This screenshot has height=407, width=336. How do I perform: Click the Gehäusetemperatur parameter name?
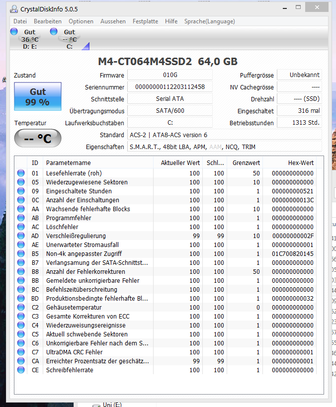[74, 307]
